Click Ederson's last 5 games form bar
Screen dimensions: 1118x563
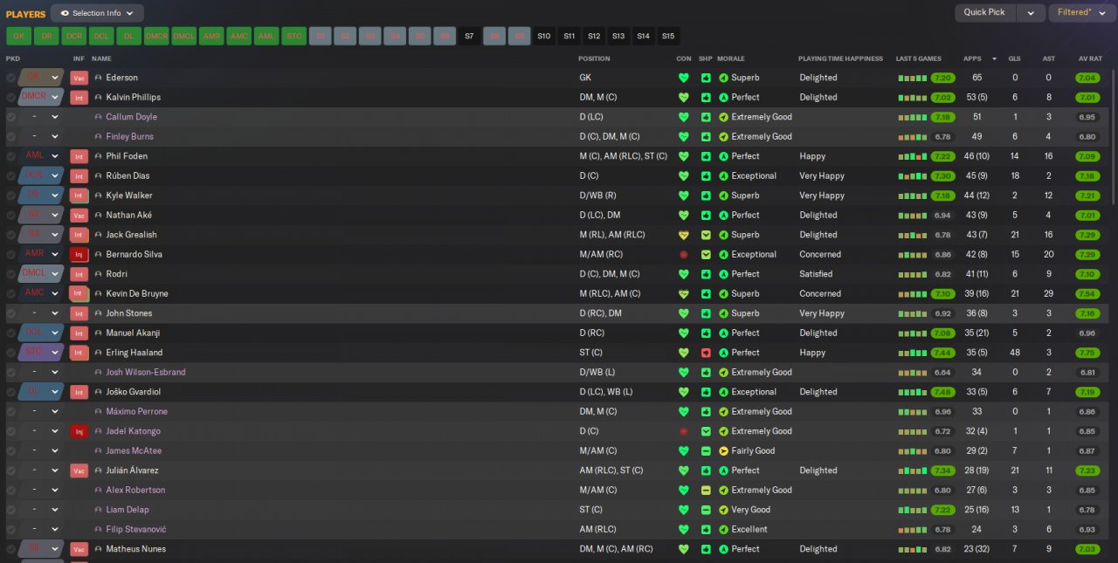coord(913,78)
